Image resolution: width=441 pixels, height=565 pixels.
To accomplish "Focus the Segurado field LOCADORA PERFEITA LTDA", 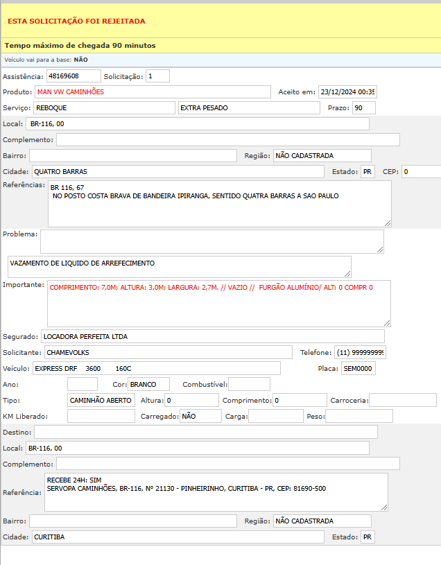I will pos(212,336).
